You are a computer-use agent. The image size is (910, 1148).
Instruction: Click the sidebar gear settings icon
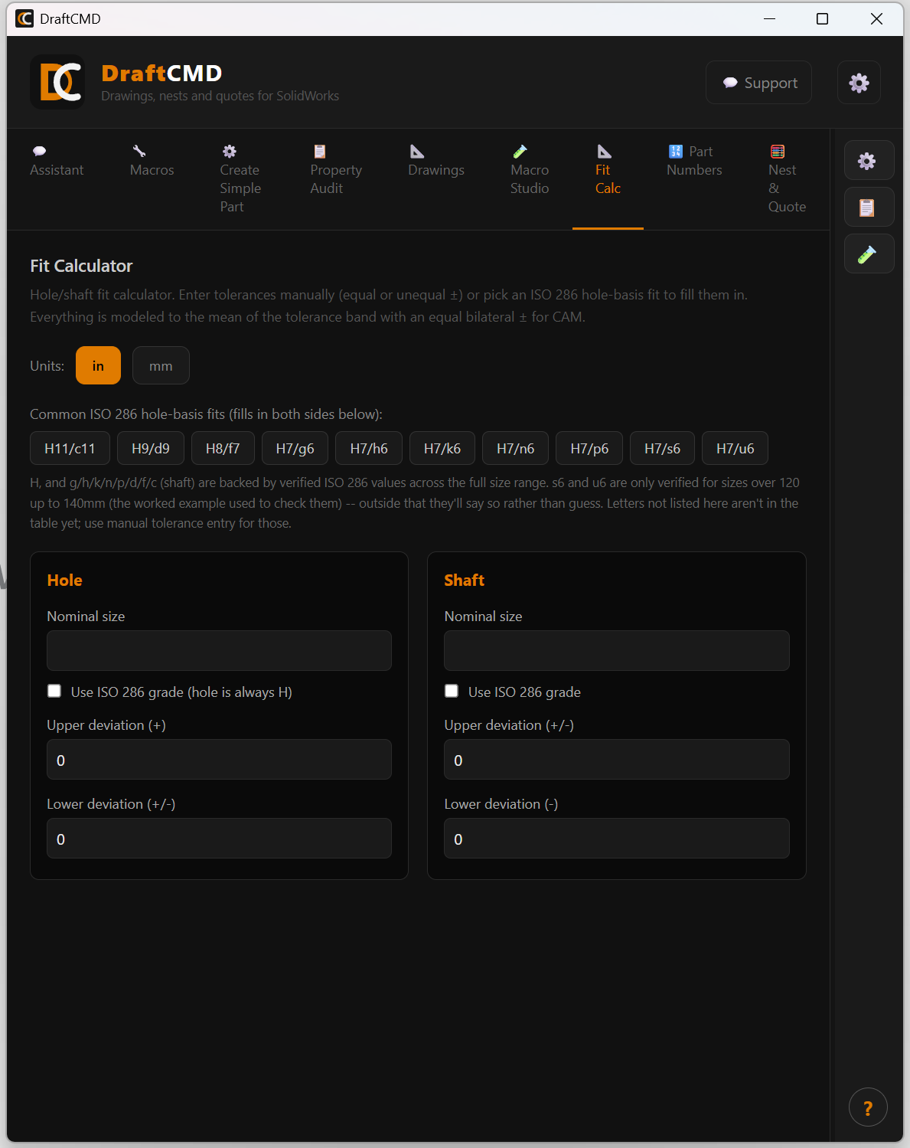pos(869,161)
